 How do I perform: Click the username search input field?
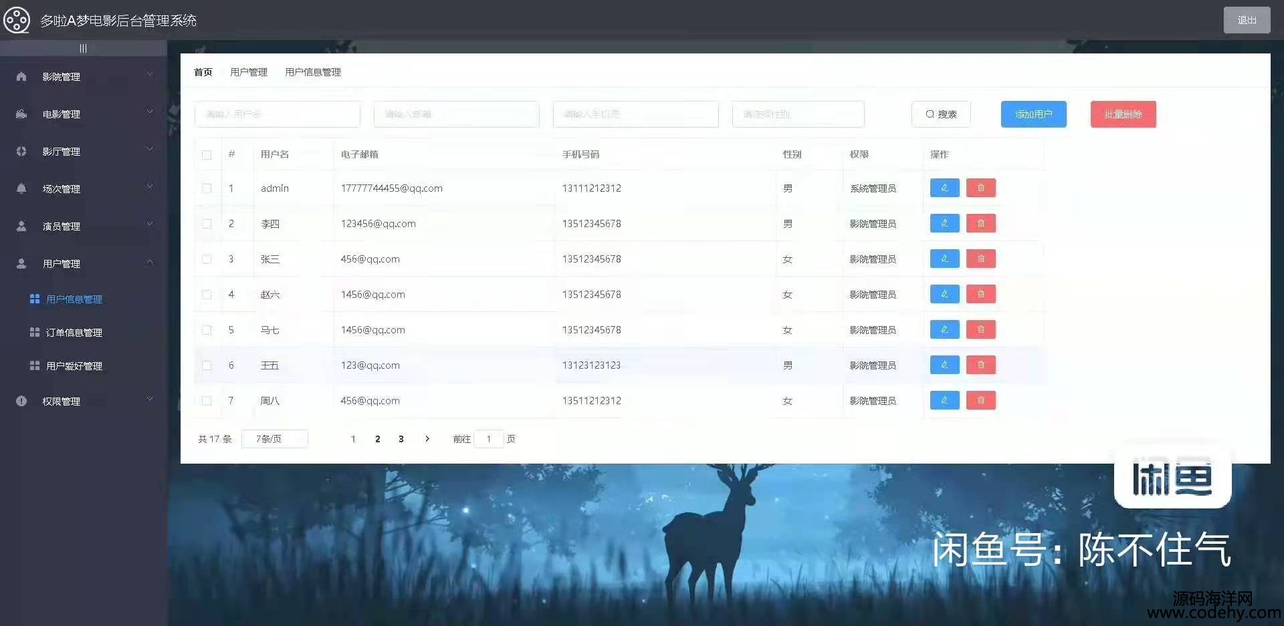[x=277, y=114]
